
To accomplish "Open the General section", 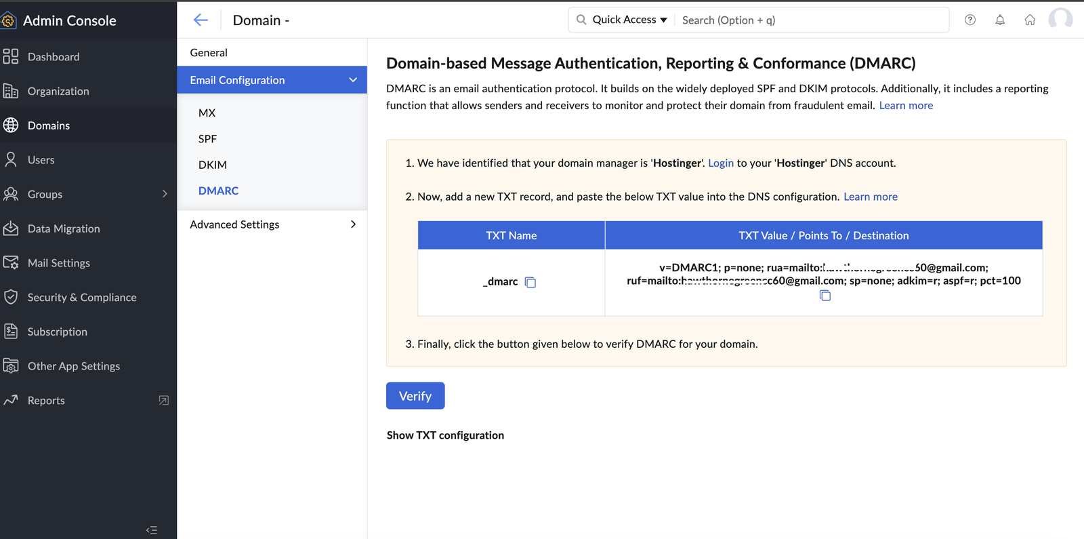I will 209,53.
